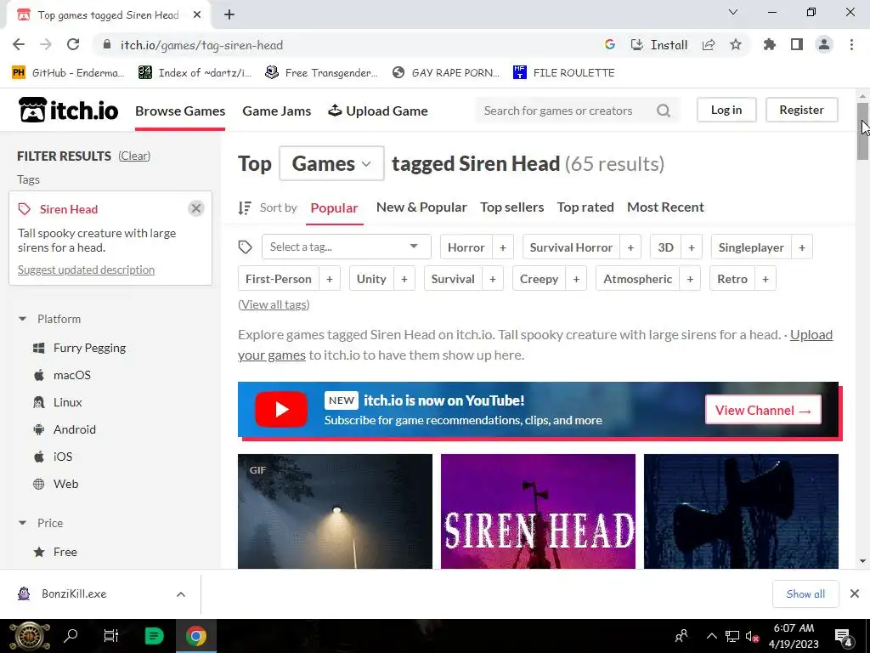The height and width of the screenshot is (653, 870).
Task: Click the page vertical scrollbar thumb
Action: tap(862, 131)
